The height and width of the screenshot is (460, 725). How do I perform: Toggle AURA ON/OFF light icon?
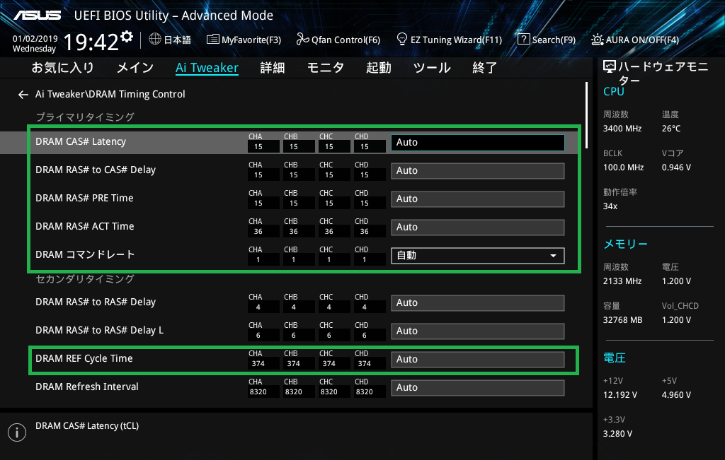coord(598,40)
